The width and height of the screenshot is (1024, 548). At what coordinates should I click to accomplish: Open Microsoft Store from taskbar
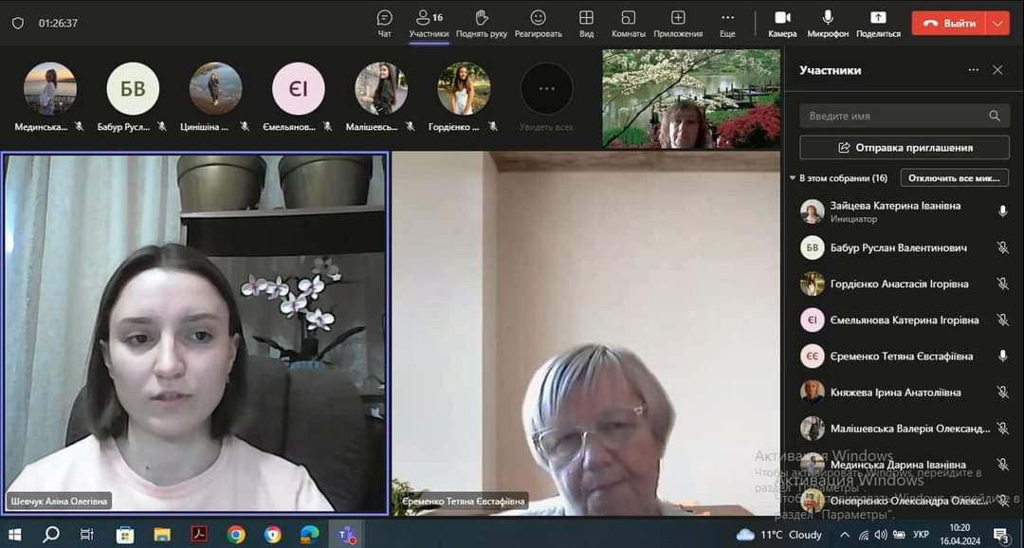tap(125, 535)
